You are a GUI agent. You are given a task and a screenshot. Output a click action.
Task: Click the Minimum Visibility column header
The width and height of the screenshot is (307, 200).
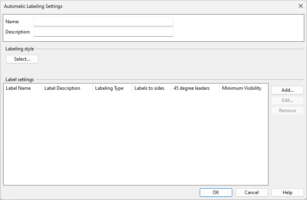click(243, 88)
